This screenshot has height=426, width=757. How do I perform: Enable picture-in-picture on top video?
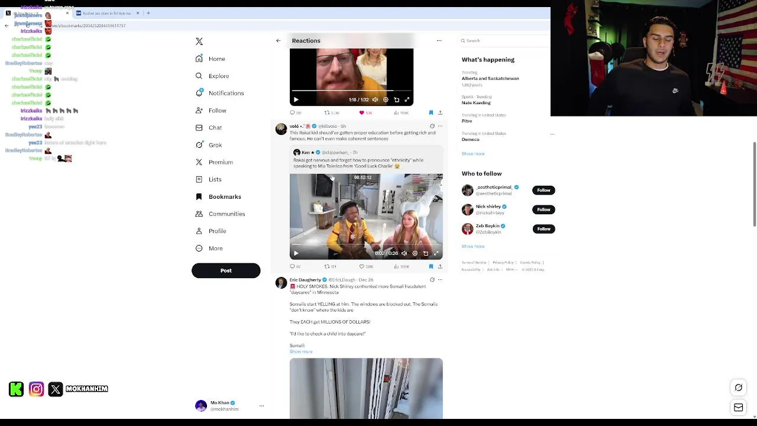click(x=396, y=100)
